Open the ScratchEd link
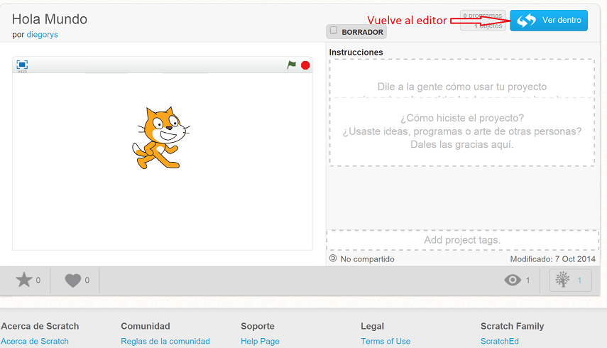607x348 pixels. 500,342
